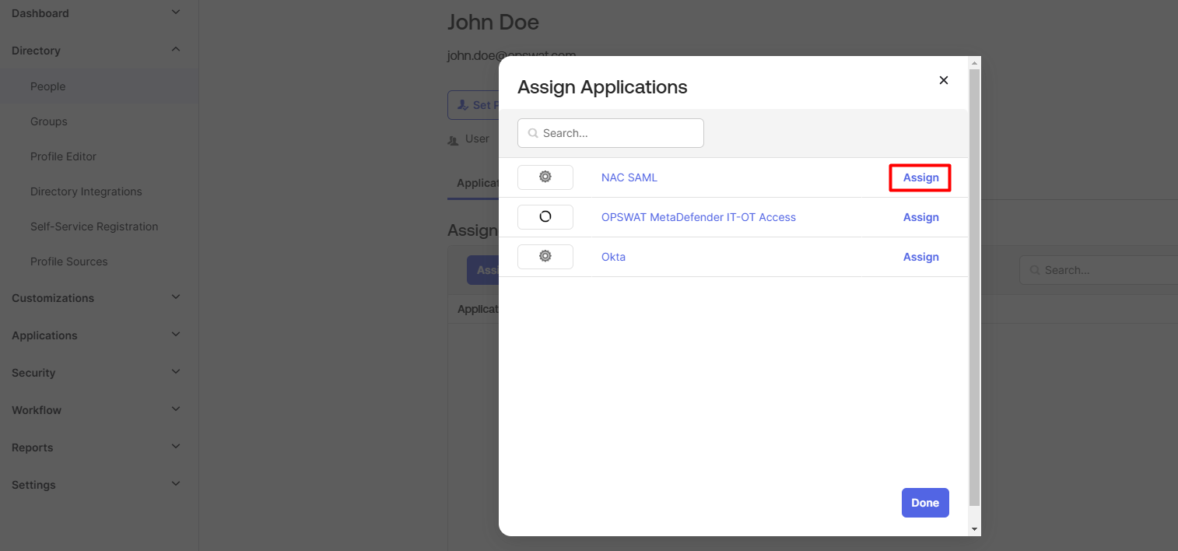Expand the Settings section chevron
The image size is (1178, 551).
[x=176, y=484]
